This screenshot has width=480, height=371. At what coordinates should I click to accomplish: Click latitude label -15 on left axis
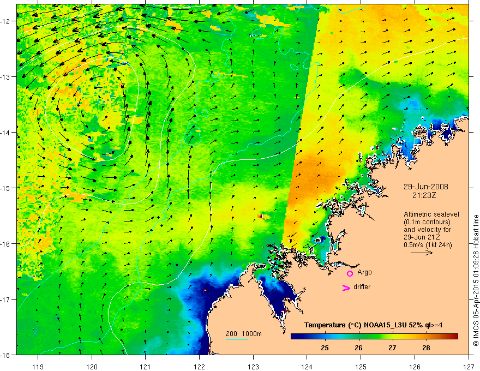tap(5, 188)
